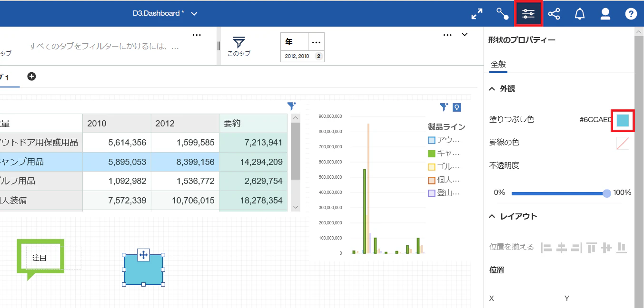This screenshot has height=308, width=644.
Task: Click the move handle on the blue rectangle
Action: coord(143,255)
